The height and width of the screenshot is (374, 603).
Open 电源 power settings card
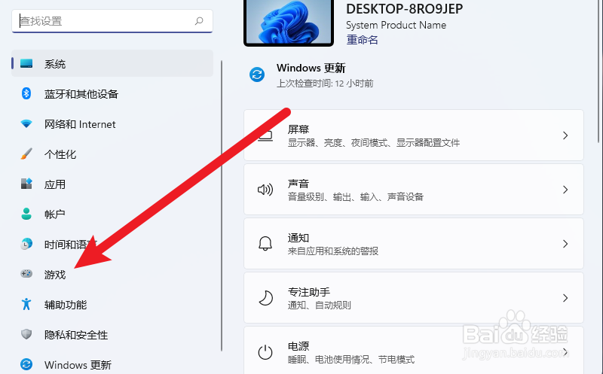[413, 350]
